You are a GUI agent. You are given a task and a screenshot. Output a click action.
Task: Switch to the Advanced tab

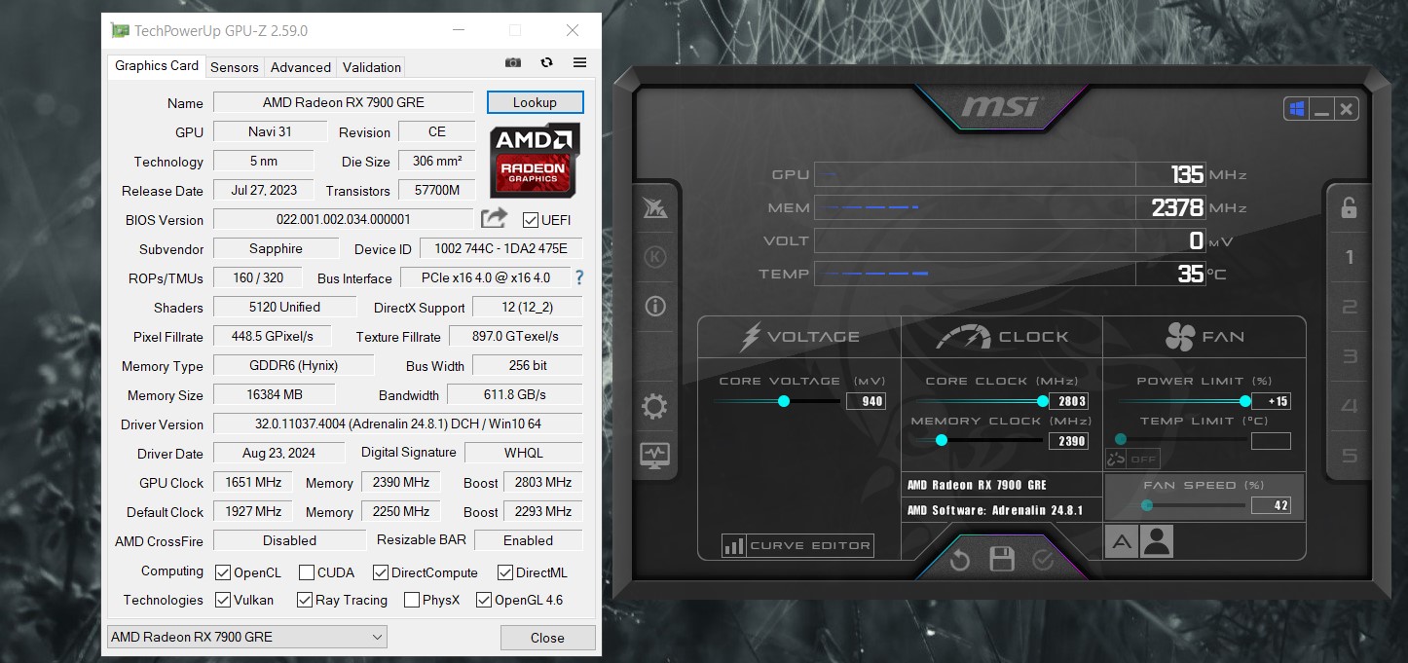point(300,67)
